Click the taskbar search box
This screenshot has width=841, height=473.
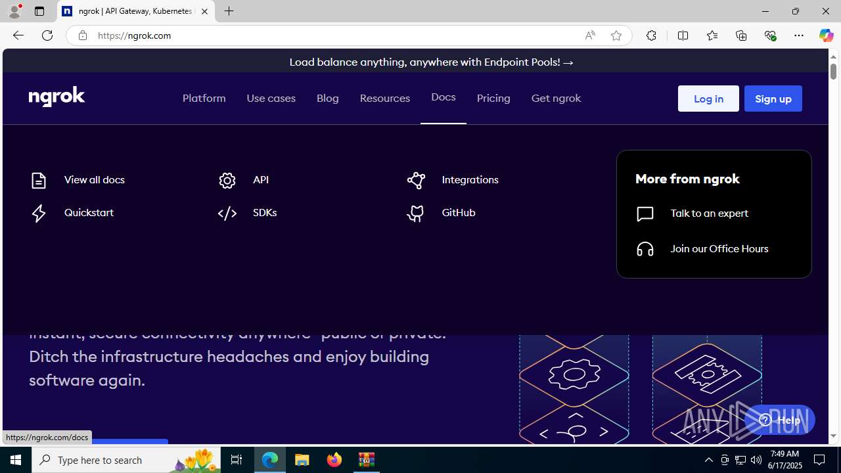pos(126,460)
